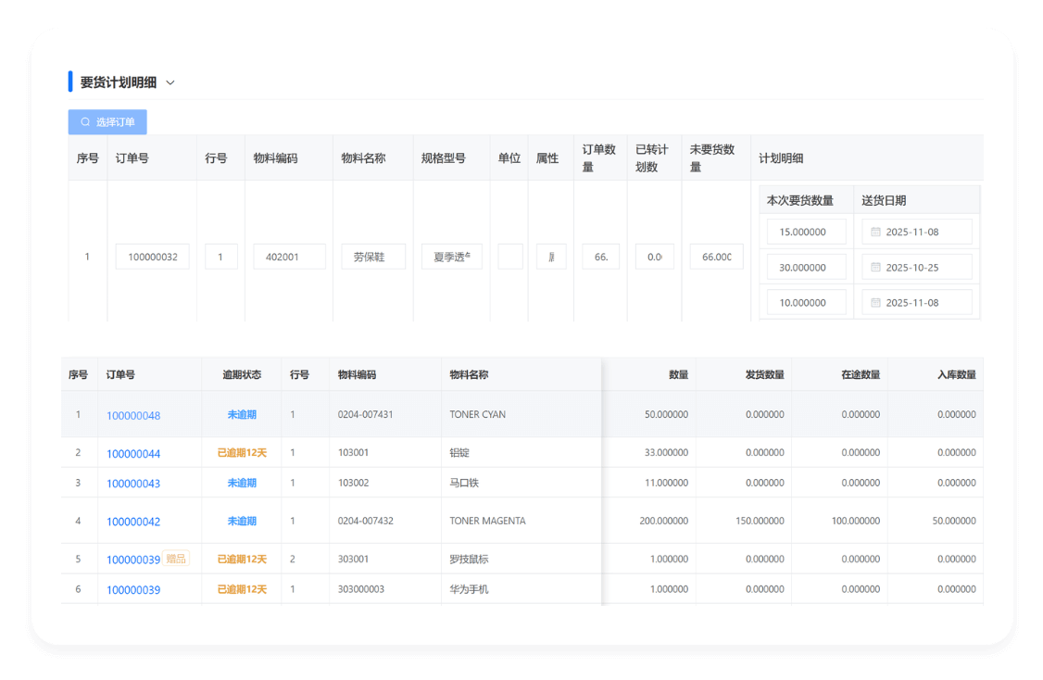Edit the 本次要货数量 field showing 15.000000
The width and height of the screenshot is (1043, 680).
(805, 232)
